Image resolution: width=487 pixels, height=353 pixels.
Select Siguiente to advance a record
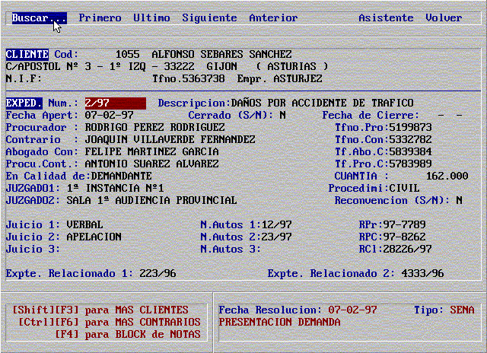209,18
